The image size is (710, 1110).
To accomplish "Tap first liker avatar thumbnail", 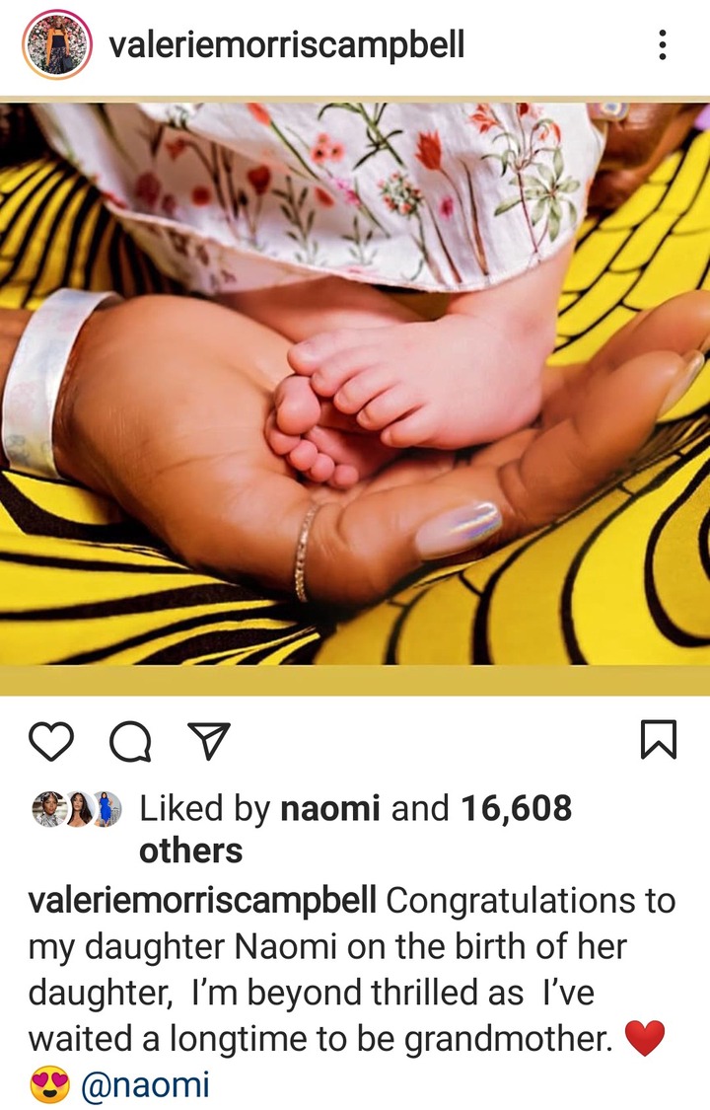I will click(49, 808).
